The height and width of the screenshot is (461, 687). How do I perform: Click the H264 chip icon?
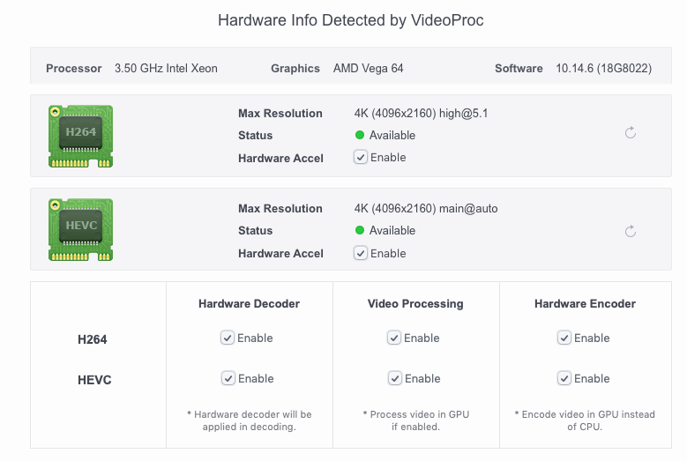tap(80, 136)
